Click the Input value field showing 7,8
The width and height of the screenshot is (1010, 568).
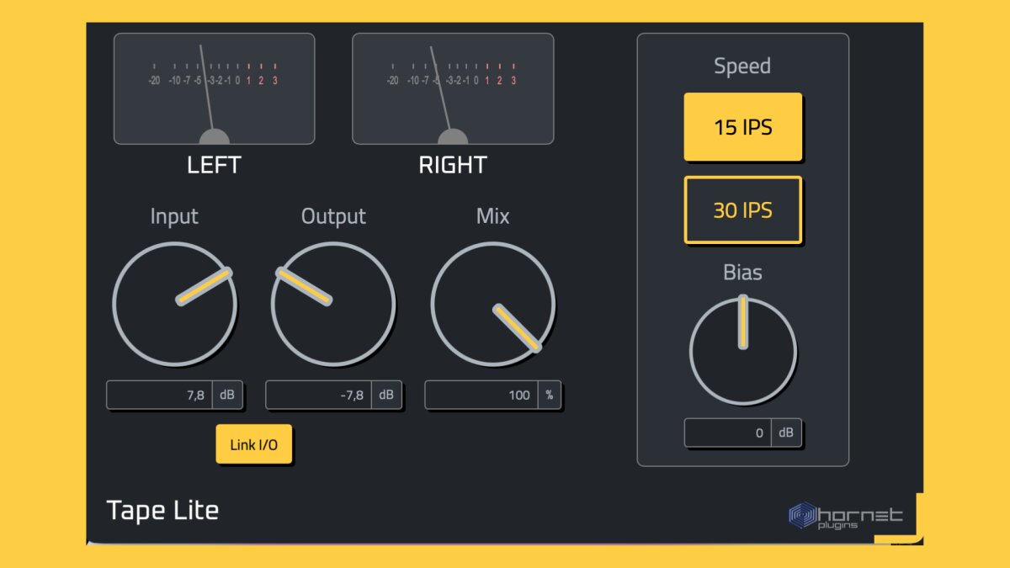pos(159,395)
